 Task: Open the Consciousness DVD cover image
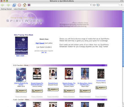pyautogui.click(x=101, y=73)
